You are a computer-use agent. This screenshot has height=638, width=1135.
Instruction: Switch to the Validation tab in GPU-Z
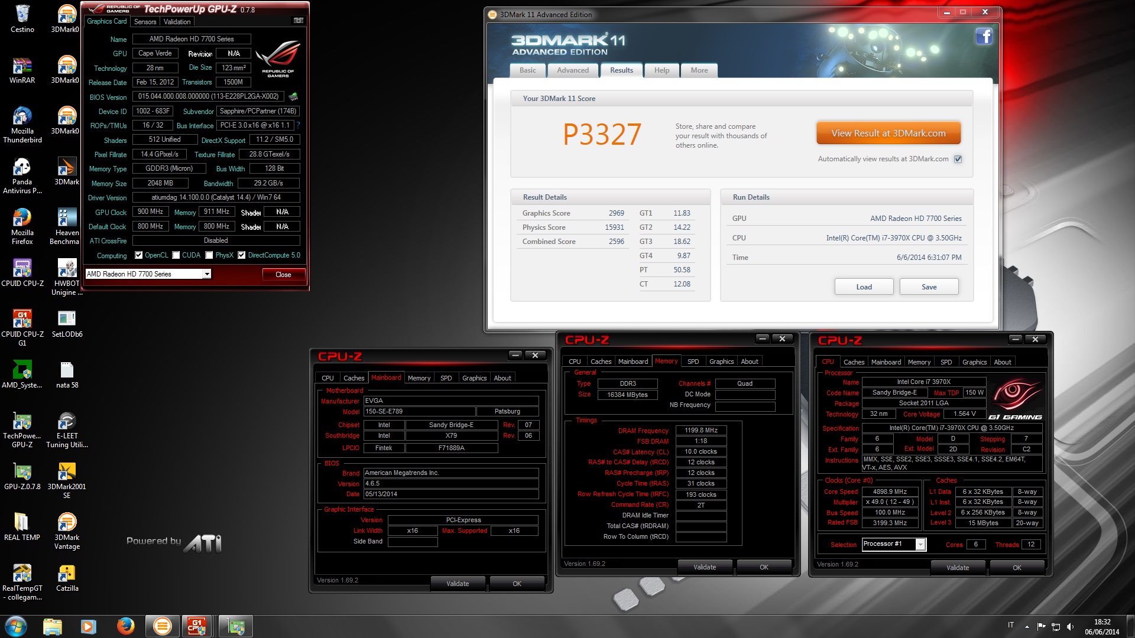(x=177, y=22)
